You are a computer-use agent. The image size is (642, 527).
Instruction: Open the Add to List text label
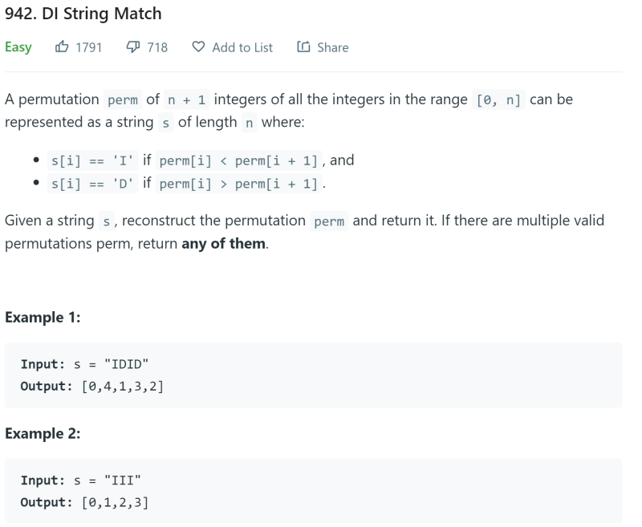(x=242, y=47)
